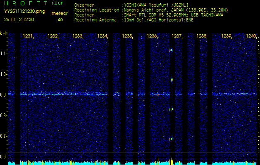Image resolution: width=260 pixels, height=165 pixels.
Task: Click the HROFFT title text
Action: point(26,3)
